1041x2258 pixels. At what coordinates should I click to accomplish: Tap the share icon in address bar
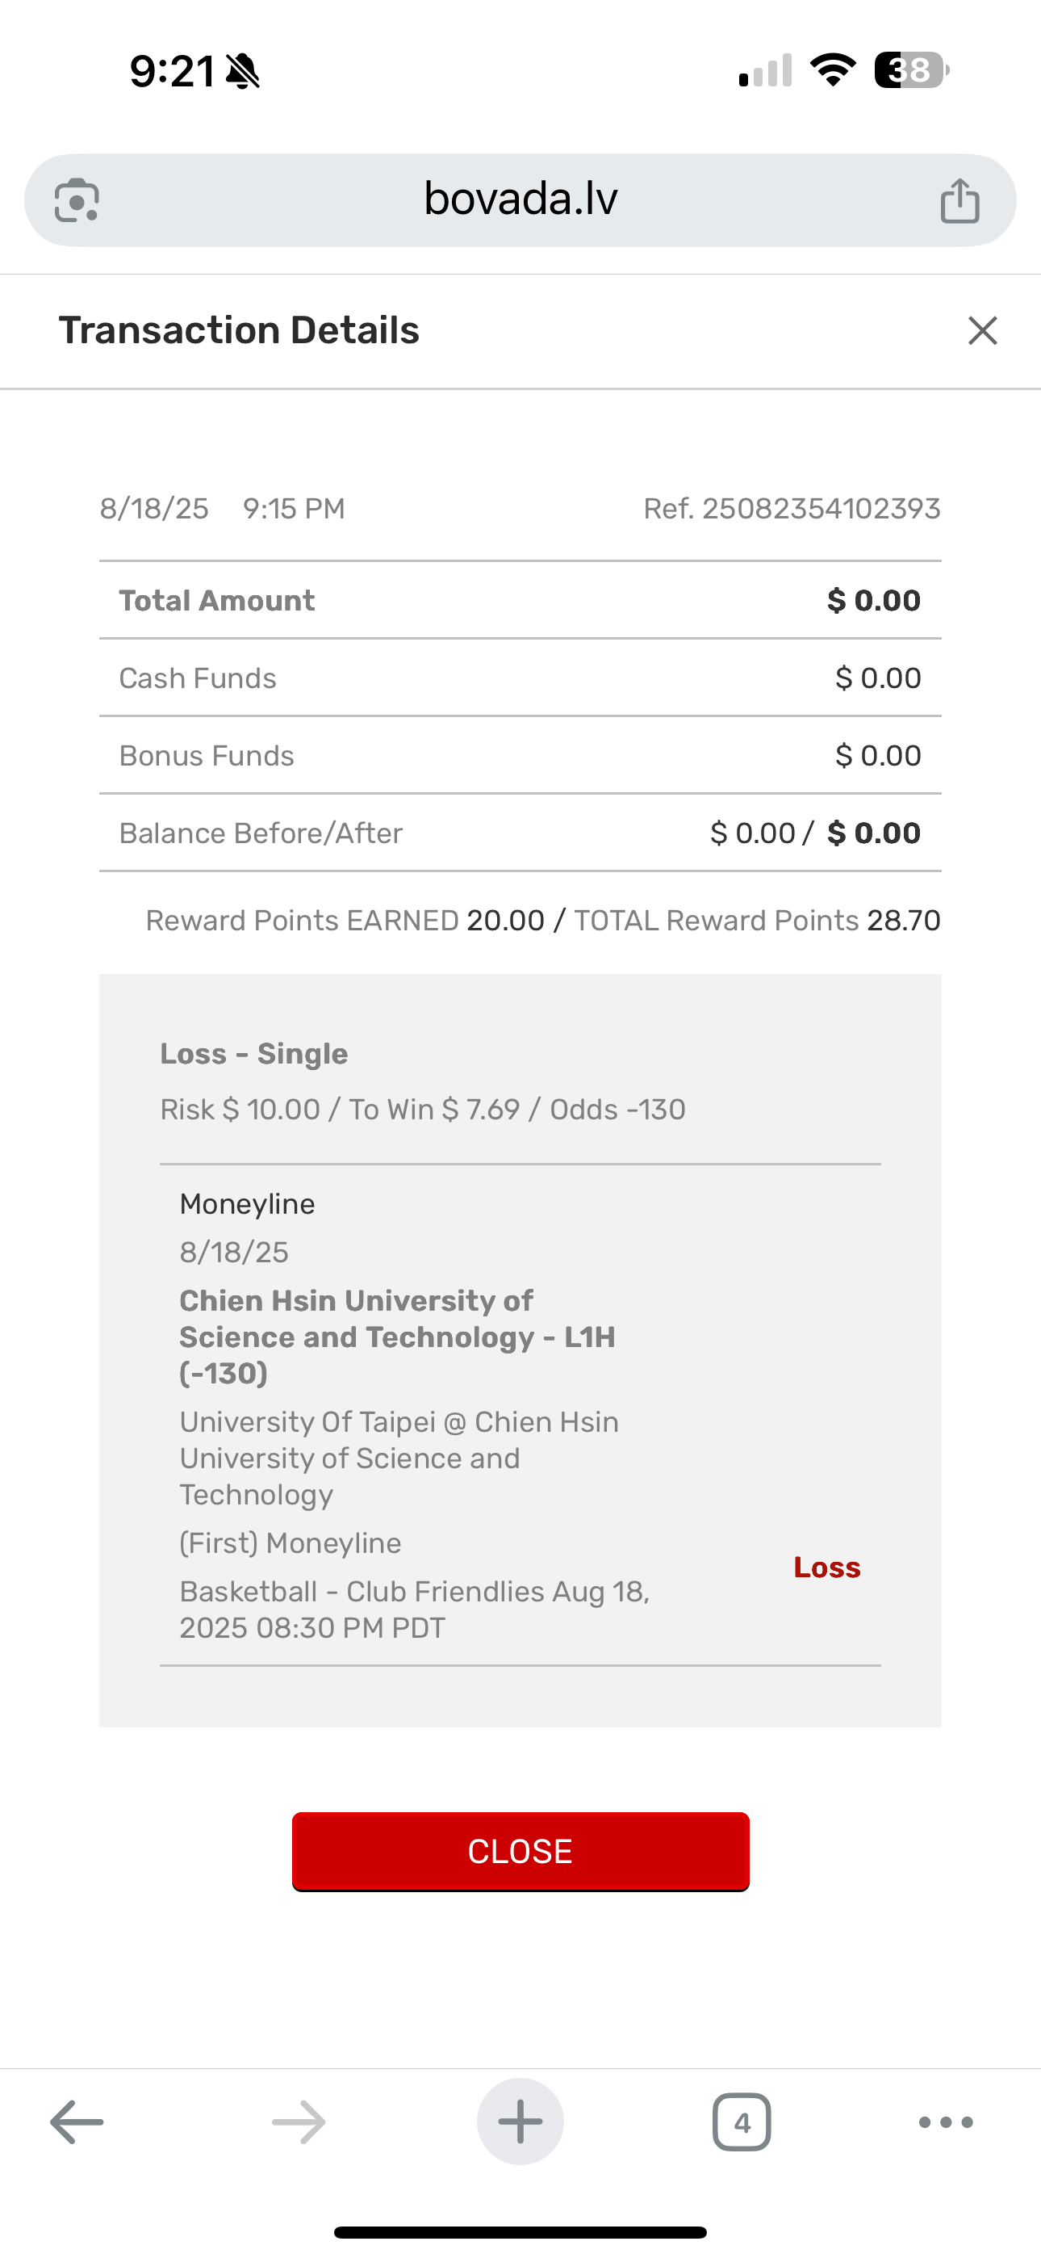959,201
